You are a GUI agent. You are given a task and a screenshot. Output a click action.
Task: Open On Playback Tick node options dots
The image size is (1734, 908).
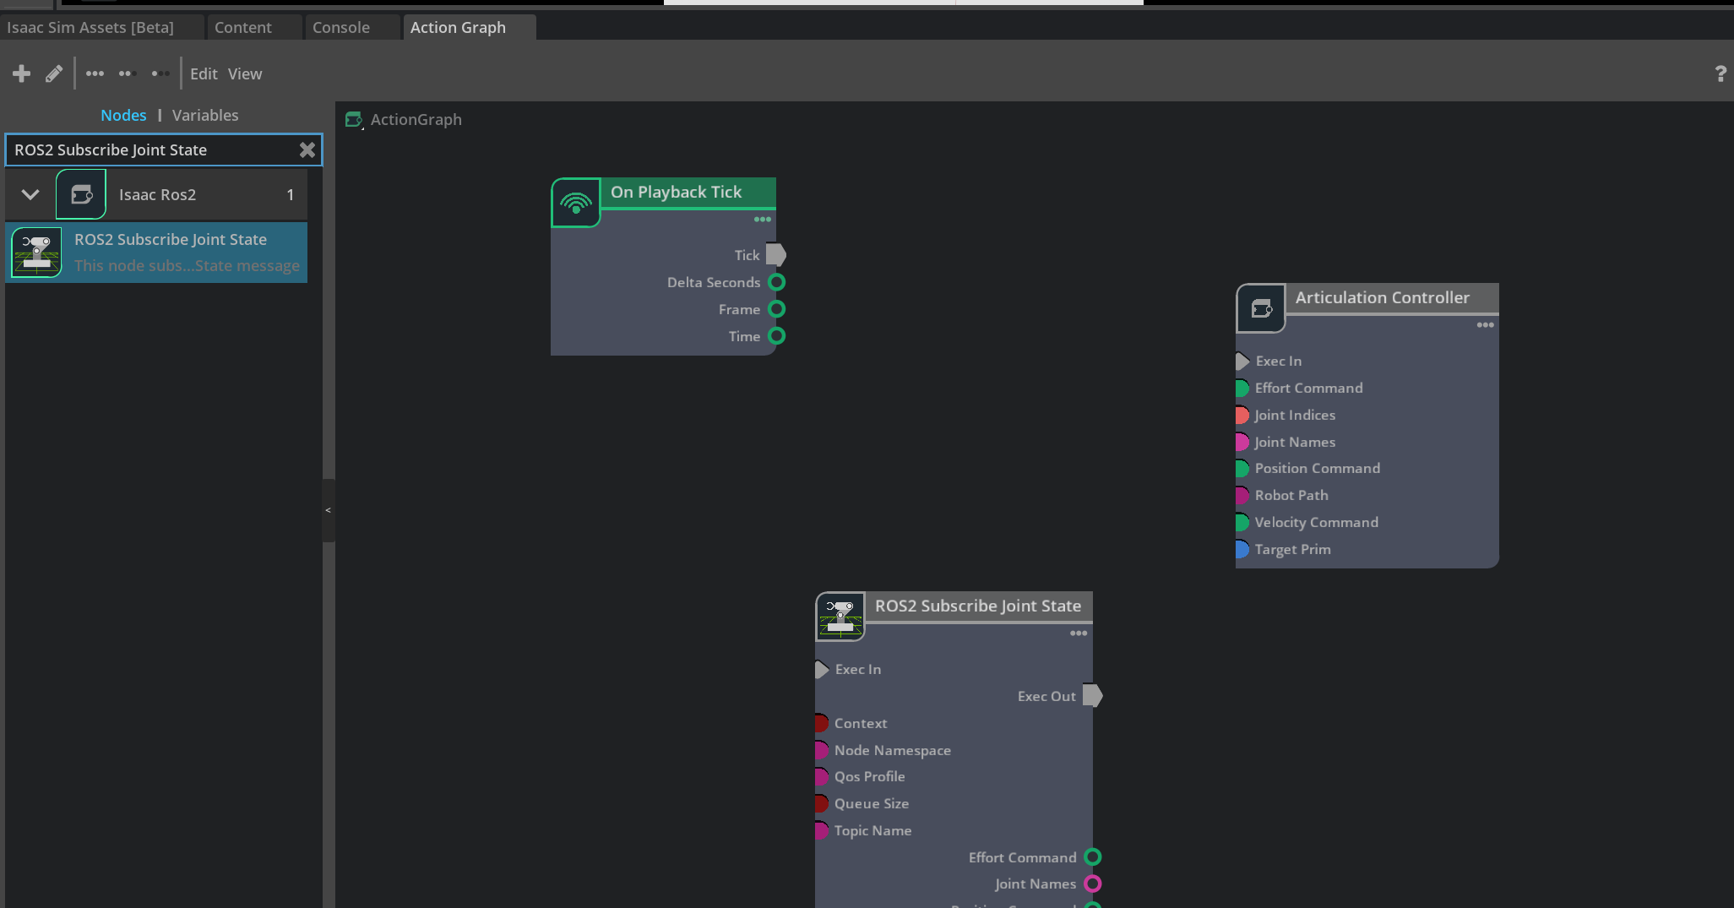click(x=763, y=220)
